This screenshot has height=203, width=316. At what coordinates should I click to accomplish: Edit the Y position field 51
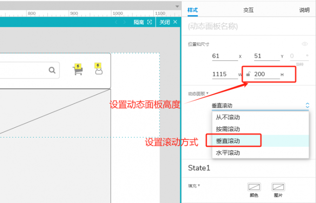coord(267,56)
